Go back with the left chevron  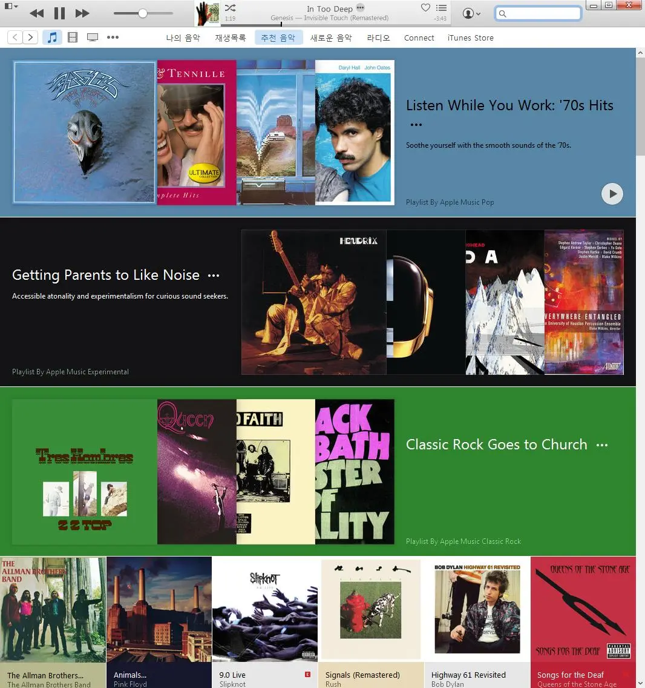pos(15,38)
